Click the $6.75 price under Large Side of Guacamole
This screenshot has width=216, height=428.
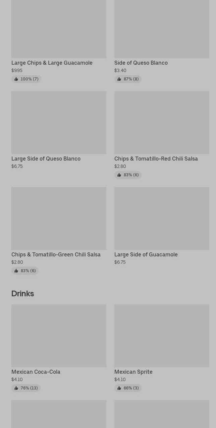coord(120,262)
